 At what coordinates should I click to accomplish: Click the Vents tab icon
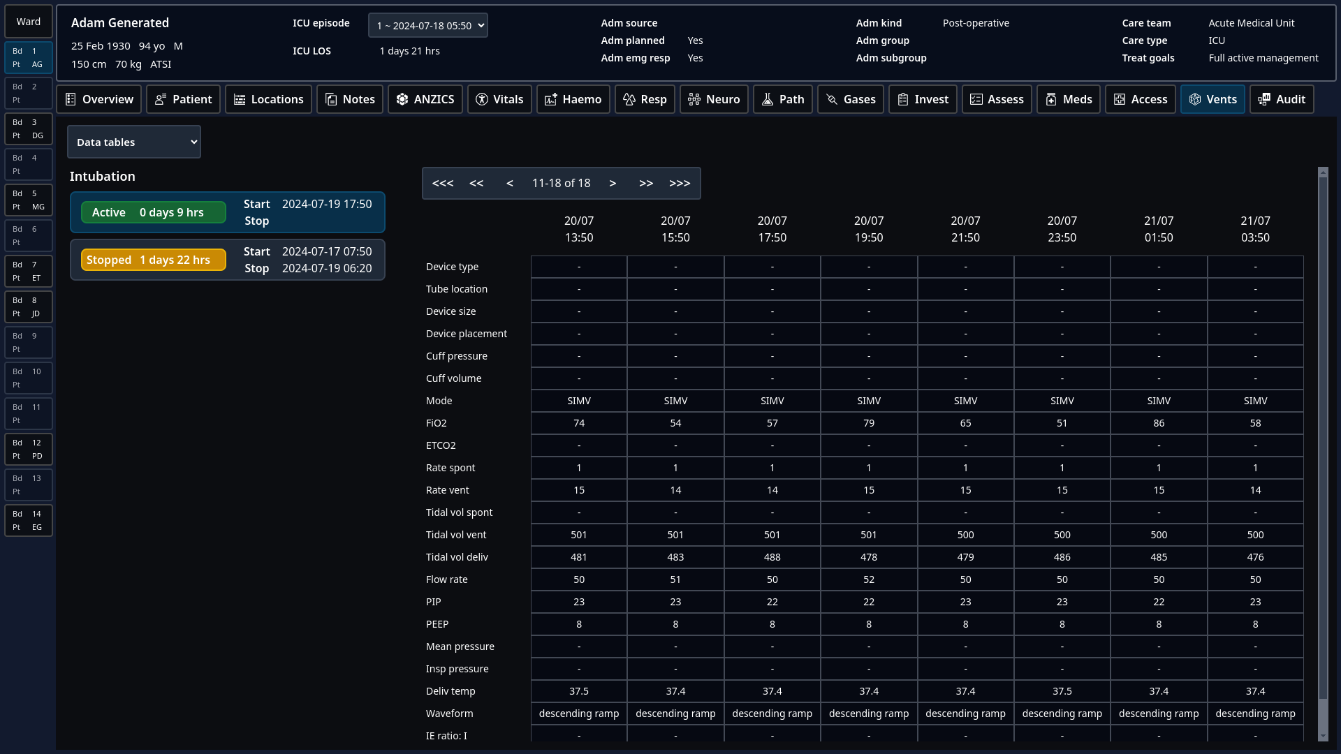1195,99
